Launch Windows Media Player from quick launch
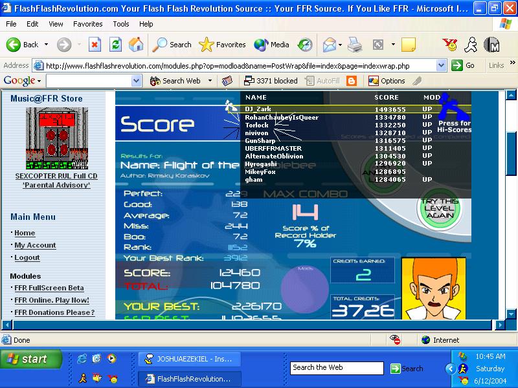This screenshot has height=388, width=518. click(x=111, y=359)
